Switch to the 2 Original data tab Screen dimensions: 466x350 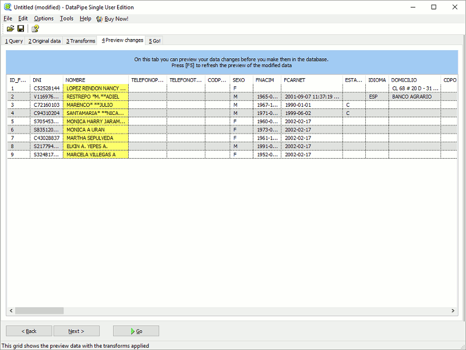[x=44, y=41]
